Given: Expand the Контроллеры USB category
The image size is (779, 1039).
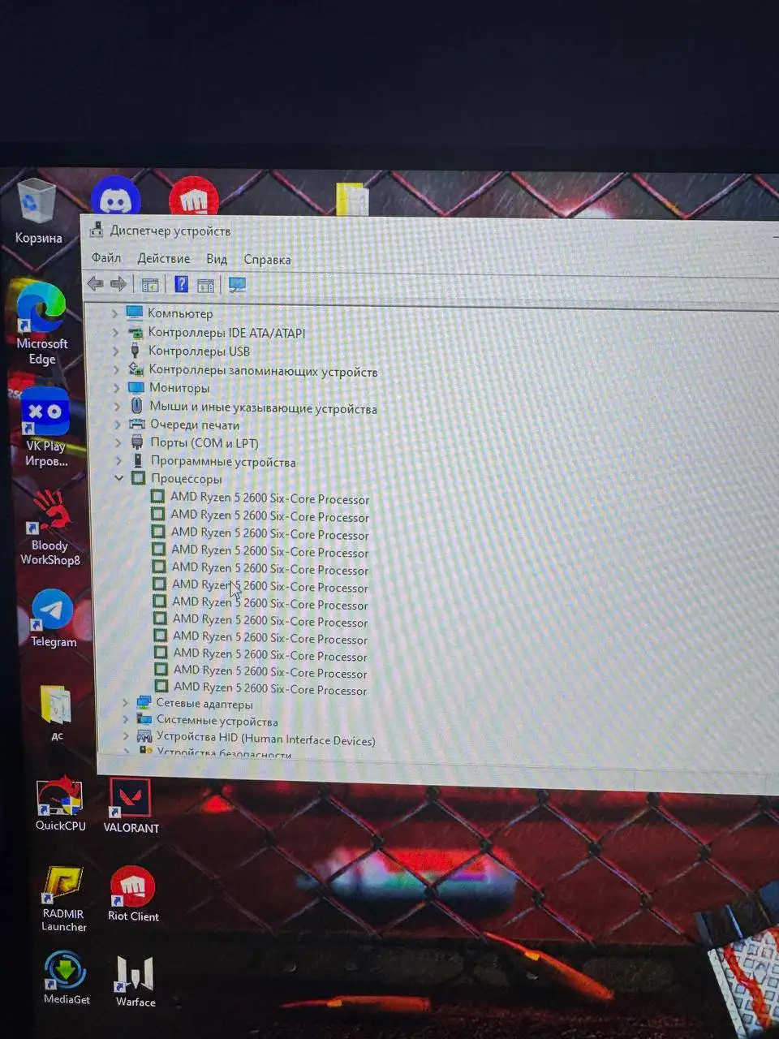Looking at the screenshot, I should (115, 351).
